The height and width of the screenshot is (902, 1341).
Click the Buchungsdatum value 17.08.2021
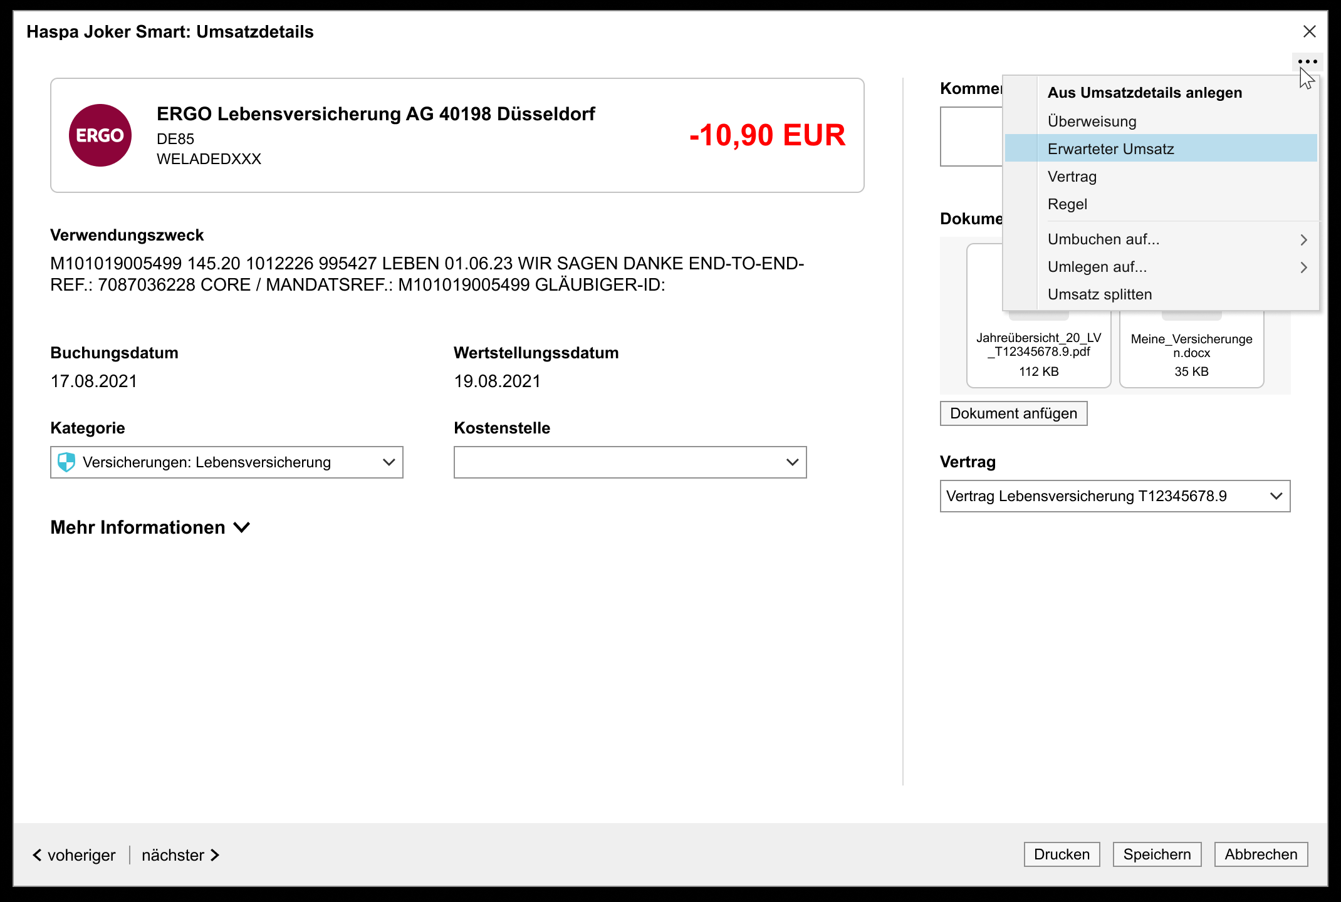[94, 381]
